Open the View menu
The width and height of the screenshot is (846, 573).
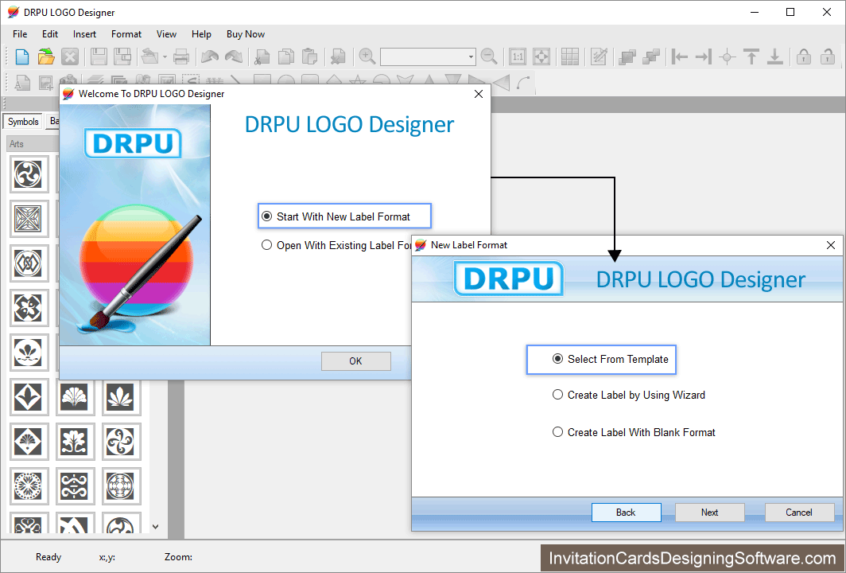[166, 34]
